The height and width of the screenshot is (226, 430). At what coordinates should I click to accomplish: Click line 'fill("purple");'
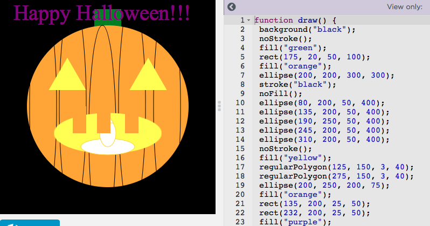tap(295, 222)
